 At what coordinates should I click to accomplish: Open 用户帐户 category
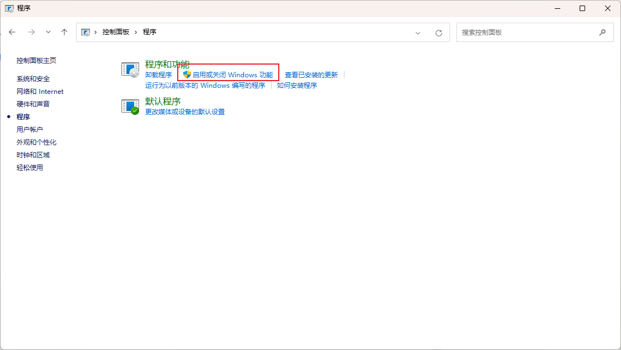pos(30,130)
